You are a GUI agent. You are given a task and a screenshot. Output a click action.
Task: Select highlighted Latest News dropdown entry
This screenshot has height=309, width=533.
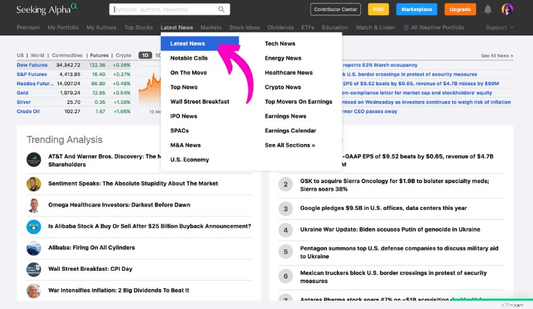point(200,44)
